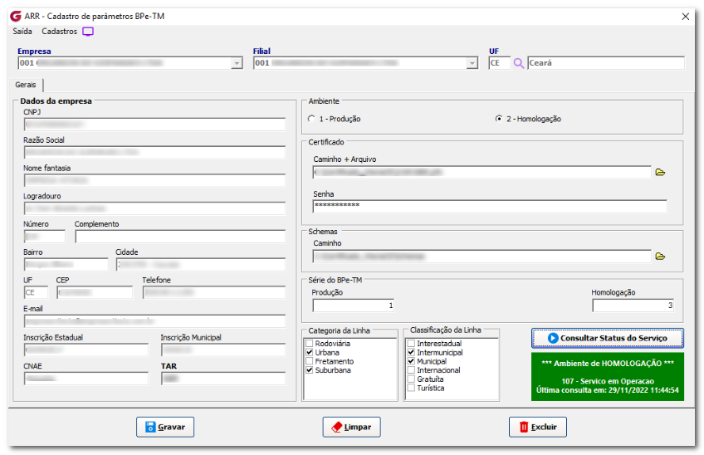The height and width of the screenshot is (455, 704).
Task: Click the Produção series number field
Action: [x=354, y=306]
